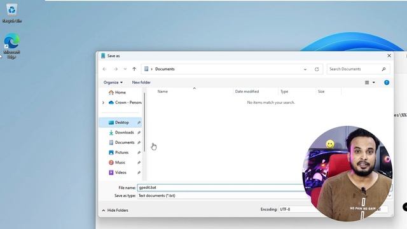Close the Save as dialog

click(x=389, y=56)
